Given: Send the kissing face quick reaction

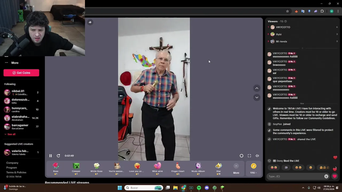Looking at the screenshot, I should click(310, 167).
